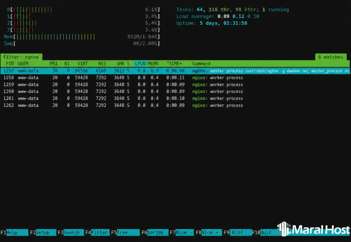Screen dimensions: 351x242
Task: Click the 6.1% CPU 0 value
Action: (151, 10)
